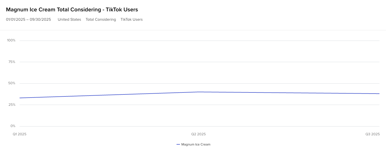Click the 25% y-axis label

[12, 105]
